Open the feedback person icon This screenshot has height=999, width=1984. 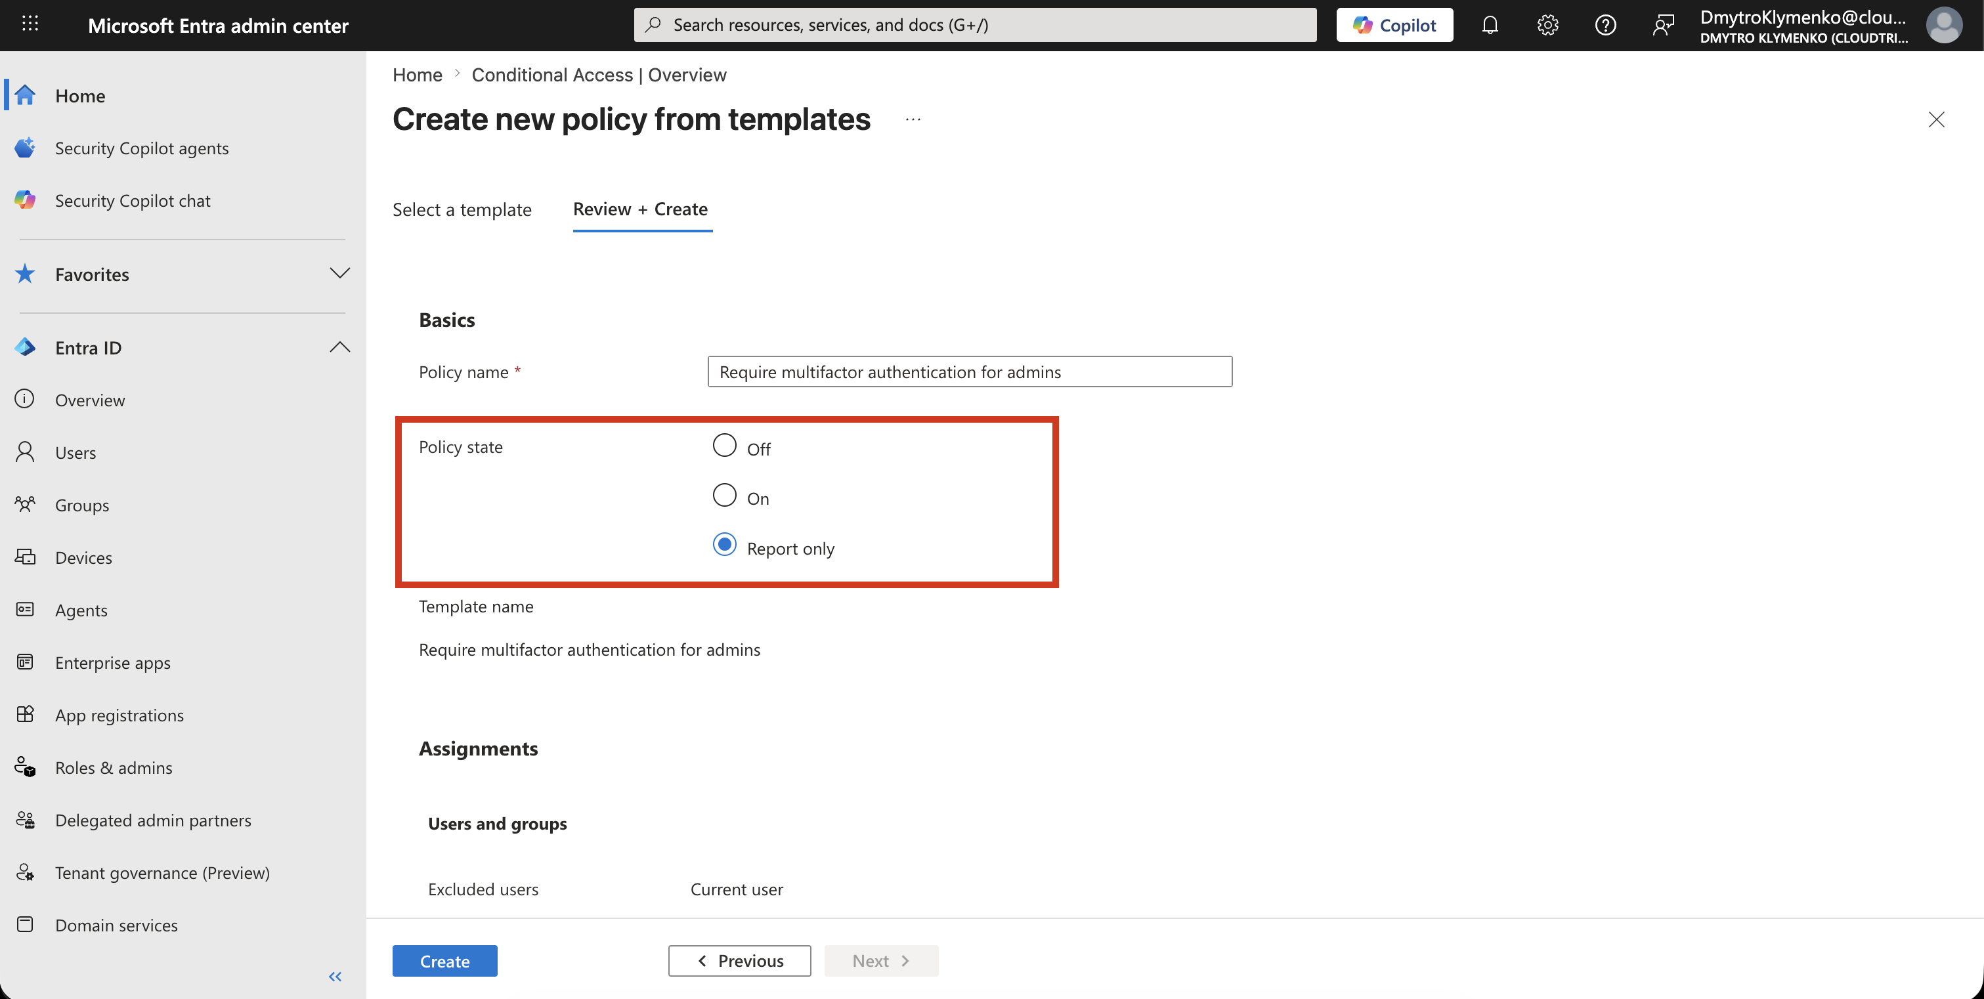click(1663, 26)
